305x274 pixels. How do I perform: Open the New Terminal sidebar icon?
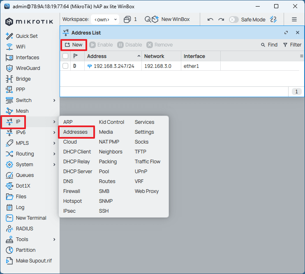[x=9, y=218]
